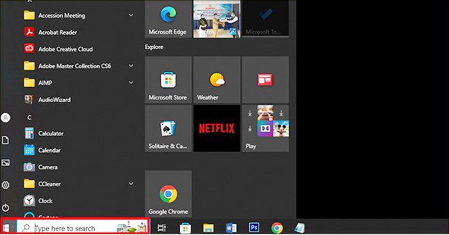The height and width of the screenshot is (235, 449).
Task: Open the Netflix tile
Action: (x=217, y=128)
